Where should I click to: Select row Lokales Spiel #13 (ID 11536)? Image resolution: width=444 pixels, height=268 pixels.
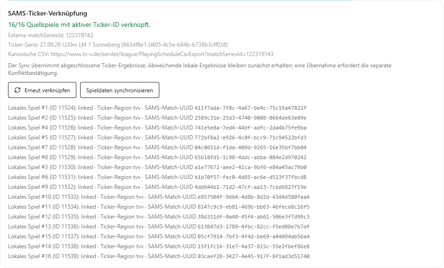click(x=158, y=227)
